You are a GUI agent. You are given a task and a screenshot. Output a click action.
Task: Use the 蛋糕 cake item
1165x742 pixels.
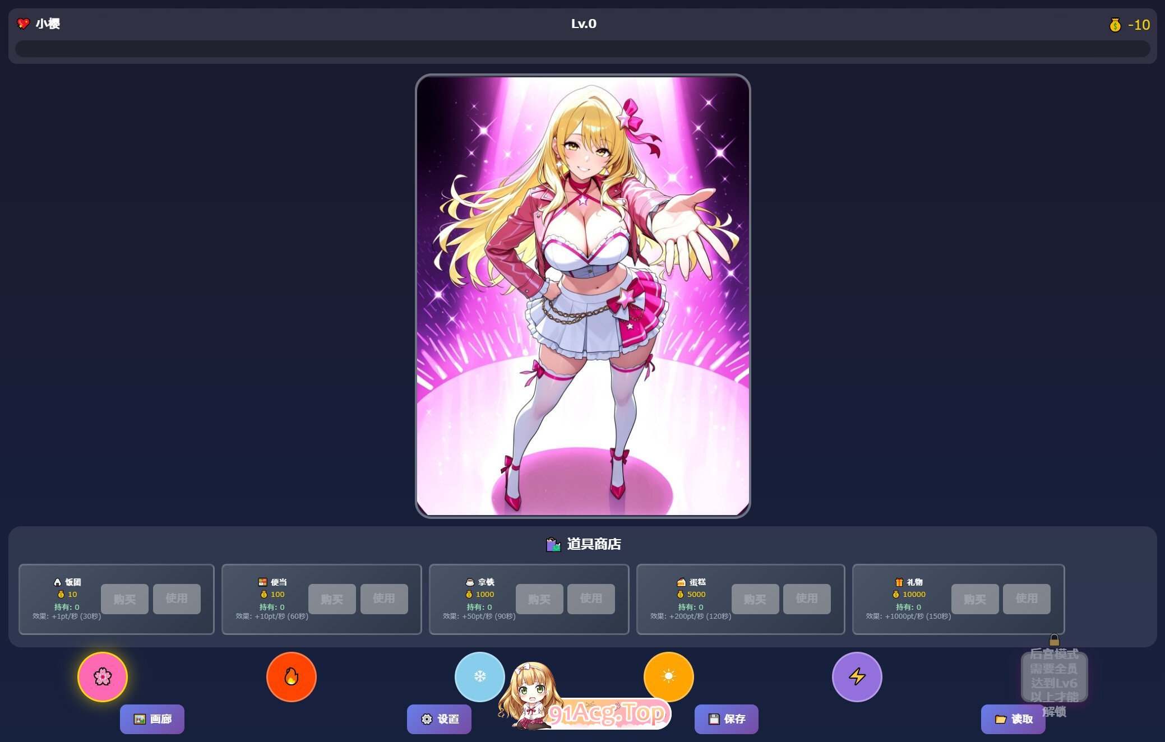[807, 599]
